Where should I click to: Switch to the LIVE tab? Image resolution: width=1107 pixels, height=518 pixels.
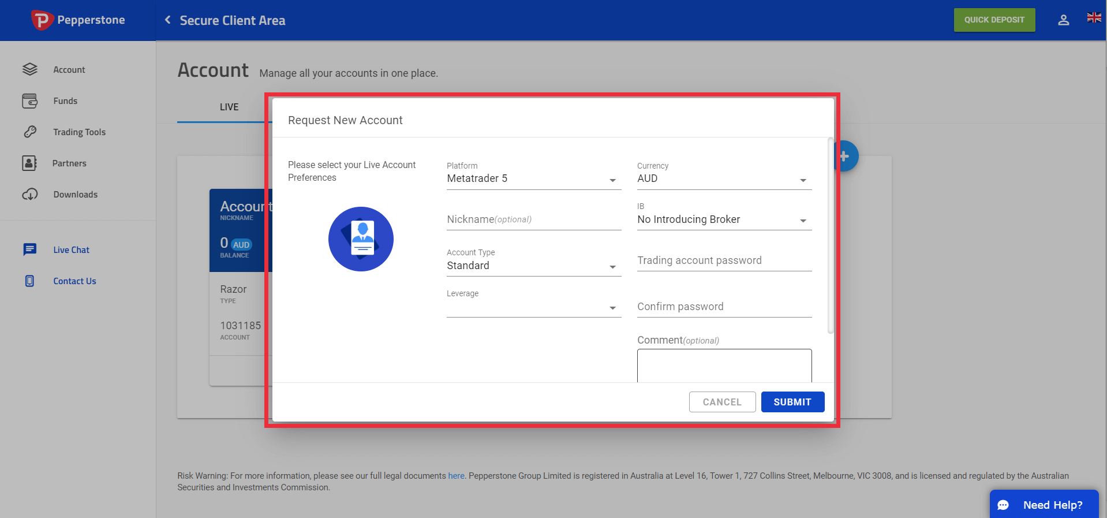[229, 107]
